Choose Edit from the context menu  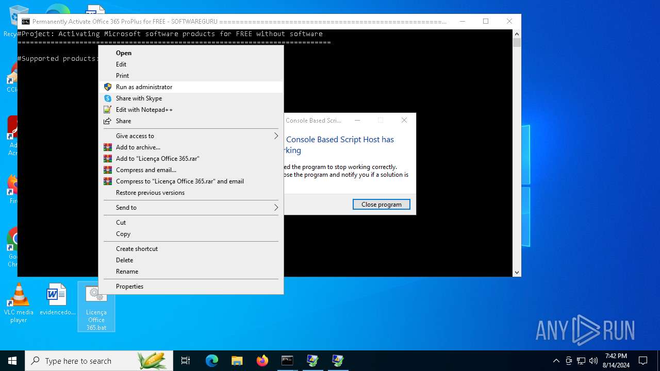point(191,64)
